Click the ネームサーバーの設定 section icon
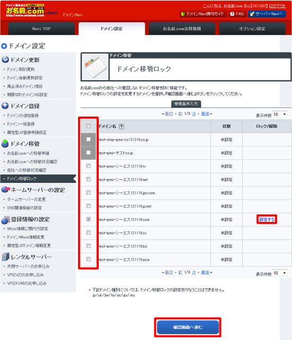292x340 pixels. [x=6, y=189]
